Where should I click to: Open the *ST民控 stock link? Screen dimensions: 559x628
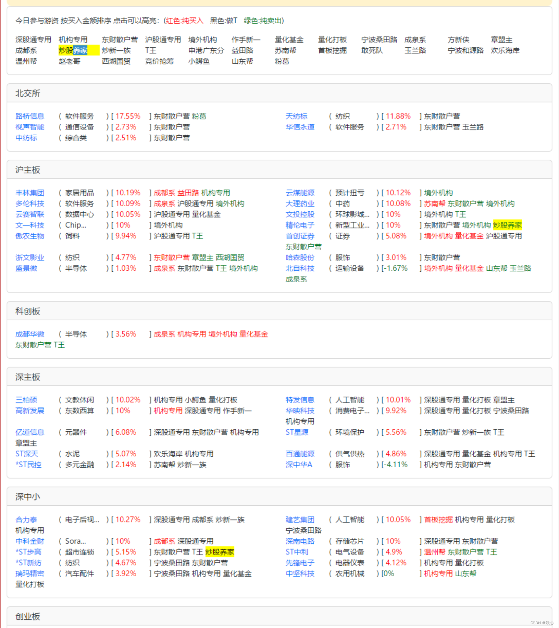tap(28, 465)
